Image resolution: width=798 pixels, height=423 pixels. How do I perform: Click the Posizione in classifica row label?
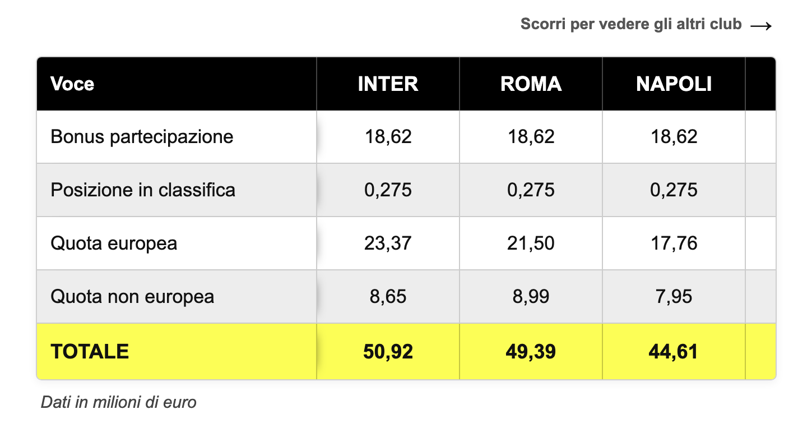click(x=143, y=190)
